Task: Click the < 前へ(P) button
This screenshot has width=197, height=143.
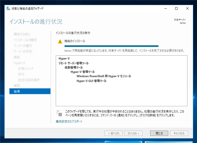Action: [114, 133]
